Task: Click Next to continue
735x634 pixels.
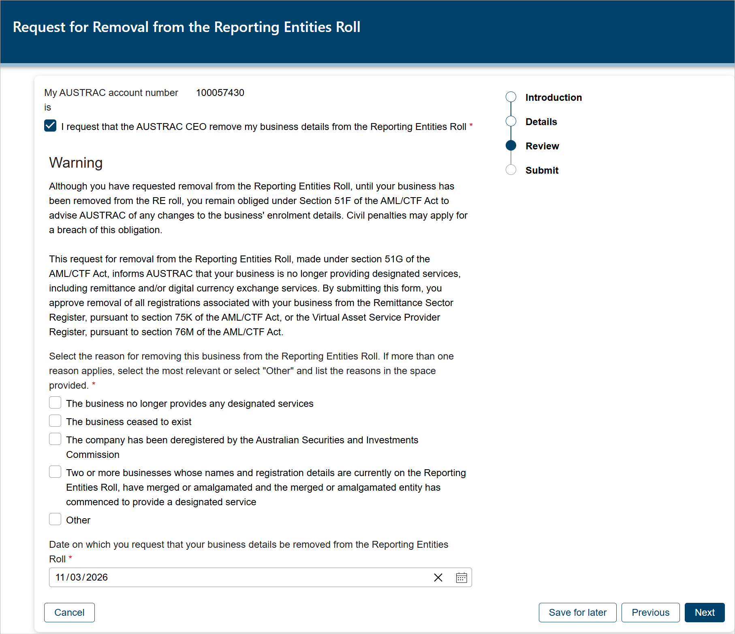Action: click(704, 612)
